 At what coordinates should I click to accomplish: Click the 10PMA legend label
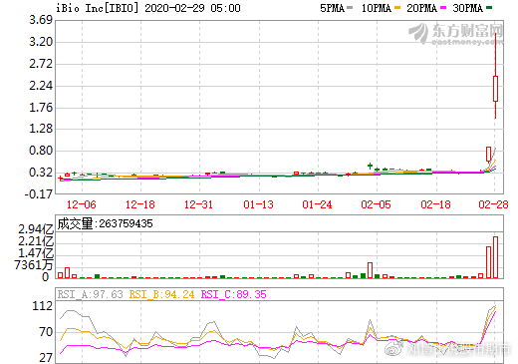tap(376, 8)
